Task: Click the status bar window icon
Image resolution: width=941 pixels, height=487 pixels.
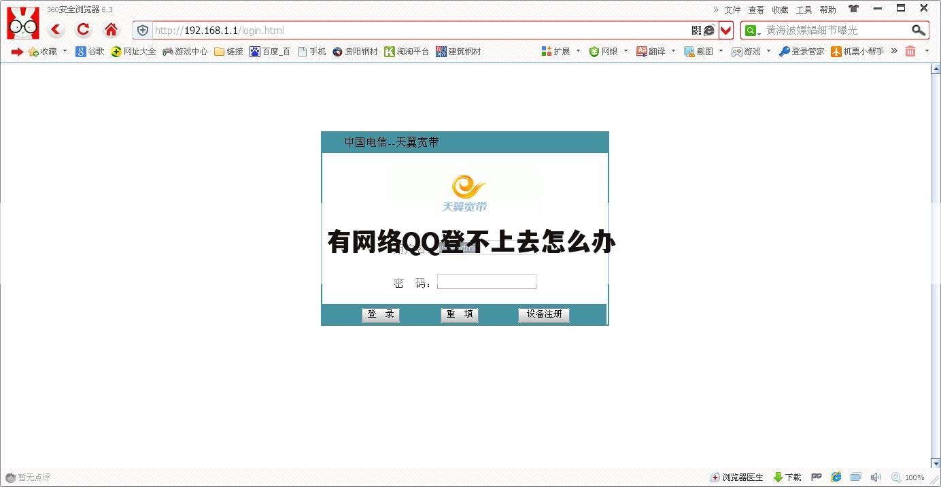Action: (856, 477)
